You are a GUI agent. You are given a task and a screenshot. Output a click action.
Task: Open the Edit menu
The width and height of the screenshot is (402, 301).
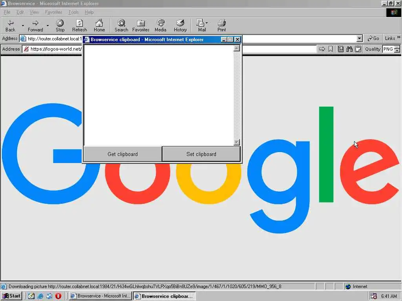(x=20, y=12)
